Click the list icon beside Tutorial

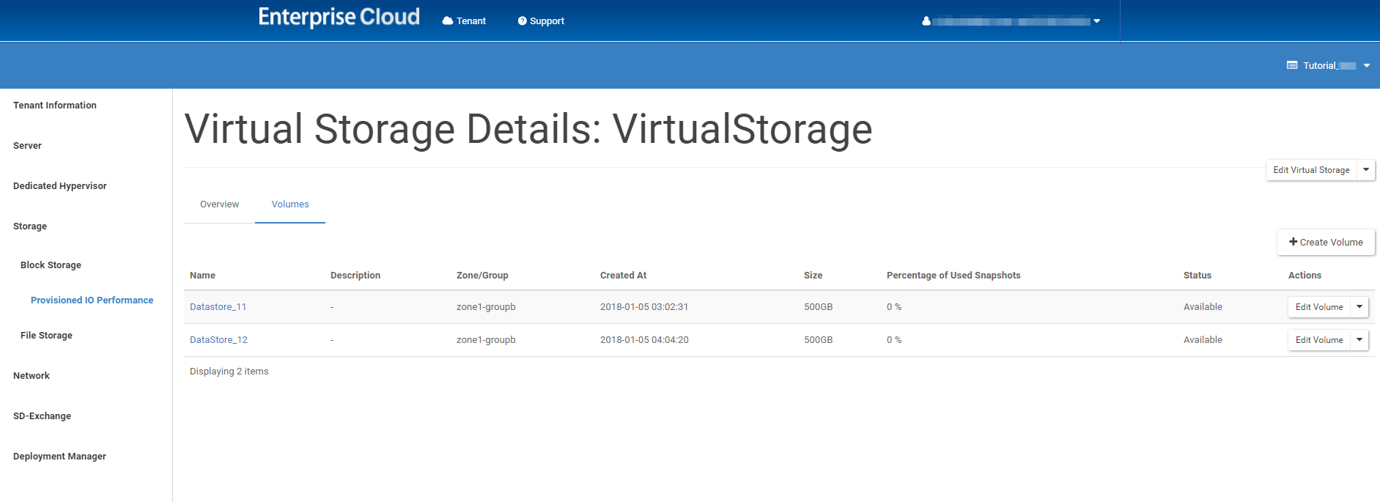click(x=1292, y=66)
